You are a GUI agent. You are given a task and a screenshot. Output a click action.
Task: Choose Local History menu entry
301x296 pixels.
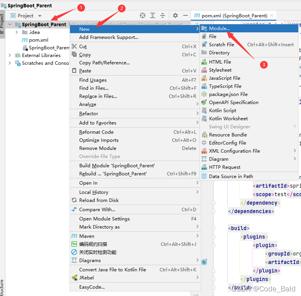[135, 192]
